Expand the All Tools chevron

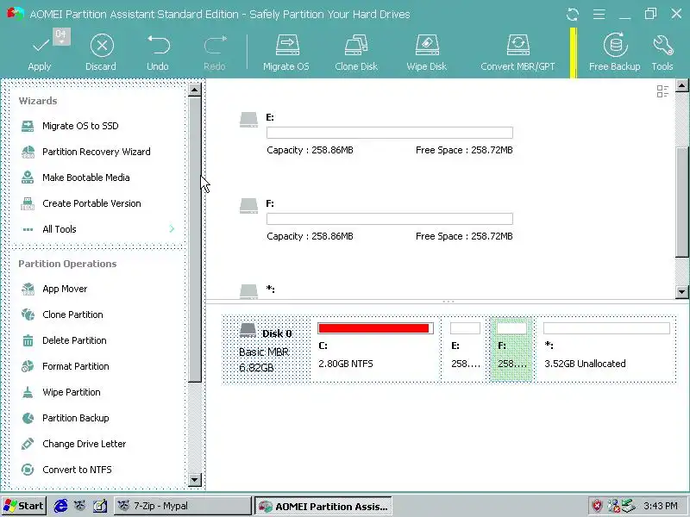coord(172,229)
